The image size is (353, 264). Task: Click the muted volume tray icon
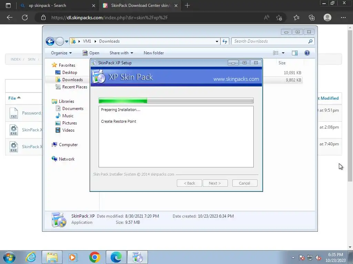click(318, 258)
